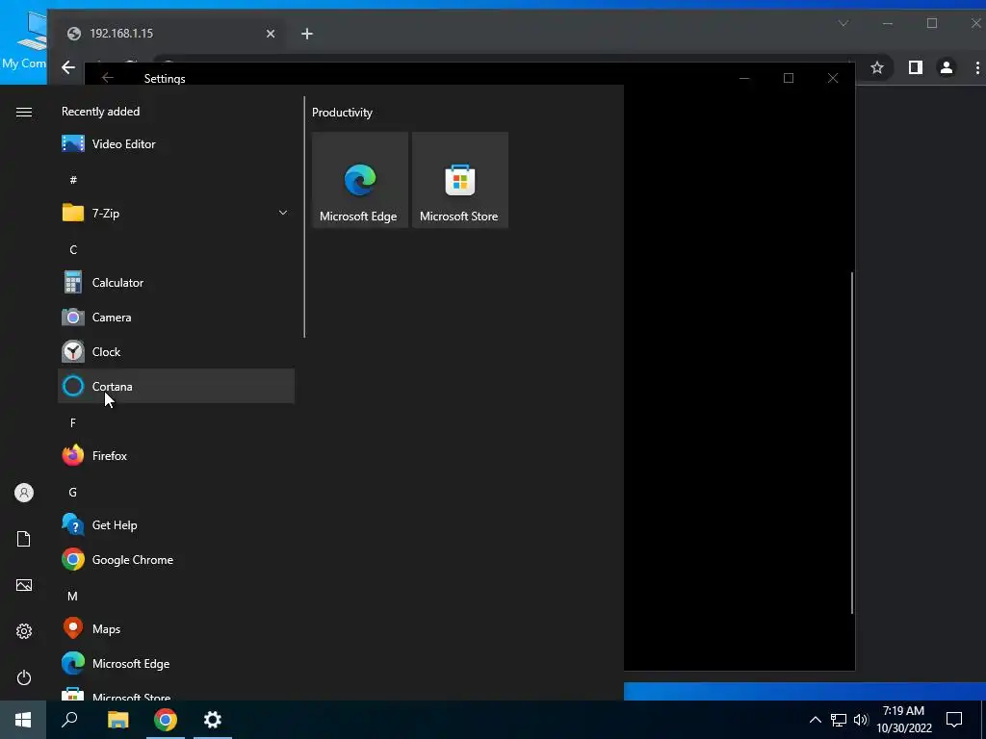
Task: Open Microsoft Edge in the app list
Action: pos(176,664)
